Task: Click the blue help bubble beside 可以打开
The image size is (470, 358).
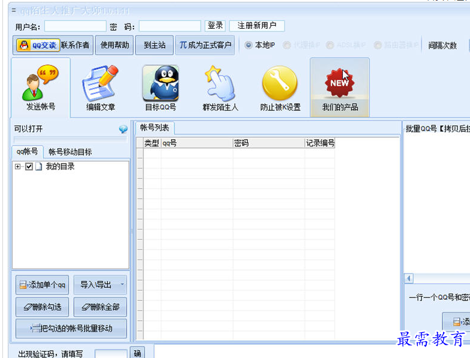Action: pyautogui.click(x=123, y=130)
